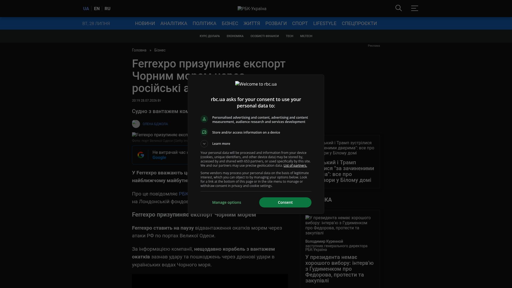This screenshot has width=512, height=288.
Task: Select the UA language option
Action: (x=86, y=9)
